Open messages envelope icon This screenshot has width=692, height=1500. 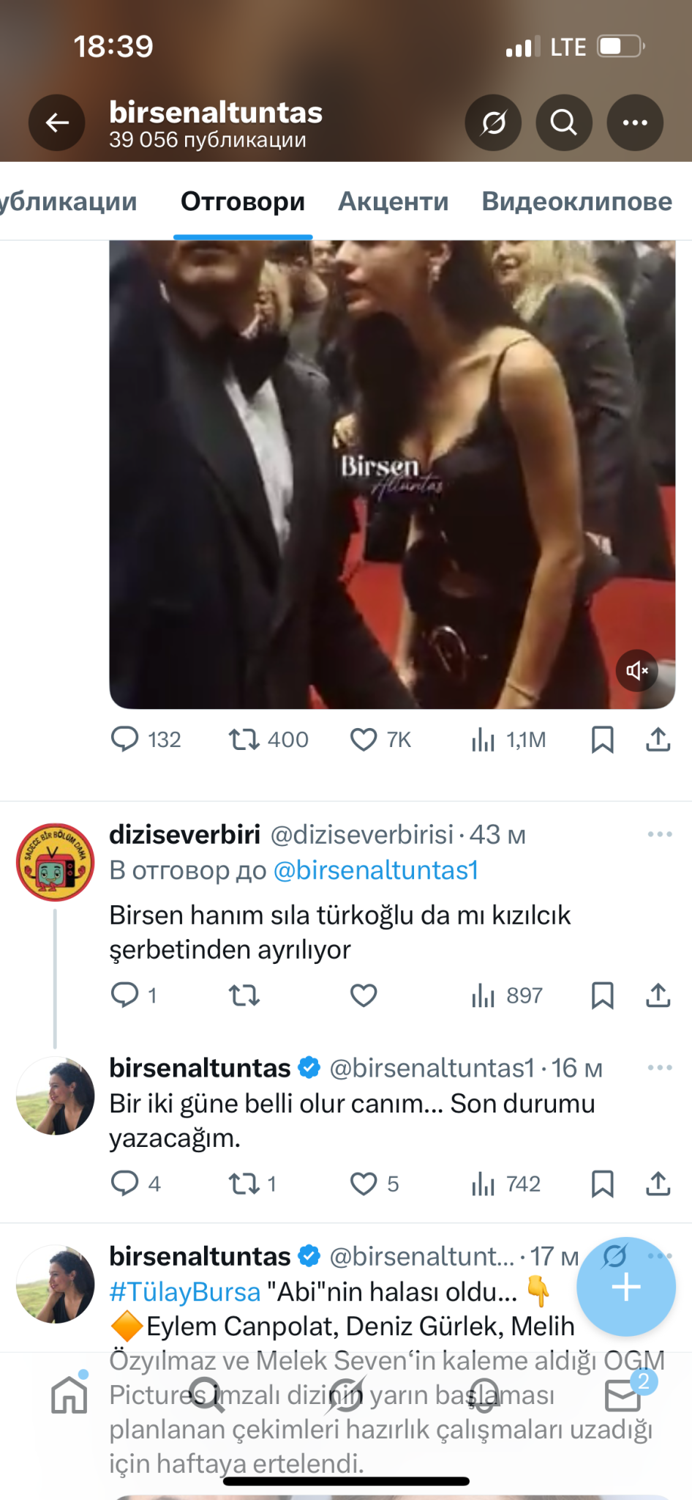tap(623, 1394)
